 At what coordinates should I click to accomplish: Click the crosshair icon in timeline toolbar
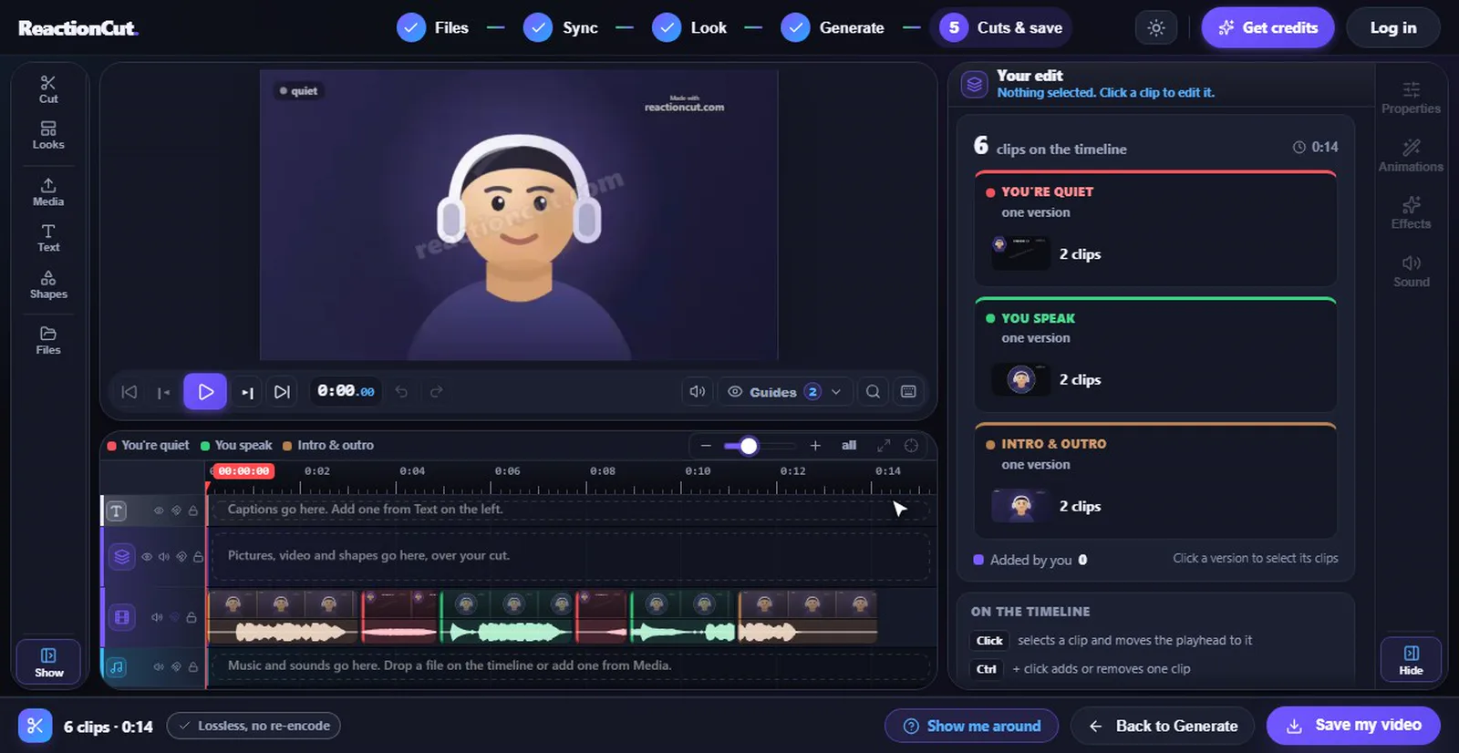pos(911,445)
